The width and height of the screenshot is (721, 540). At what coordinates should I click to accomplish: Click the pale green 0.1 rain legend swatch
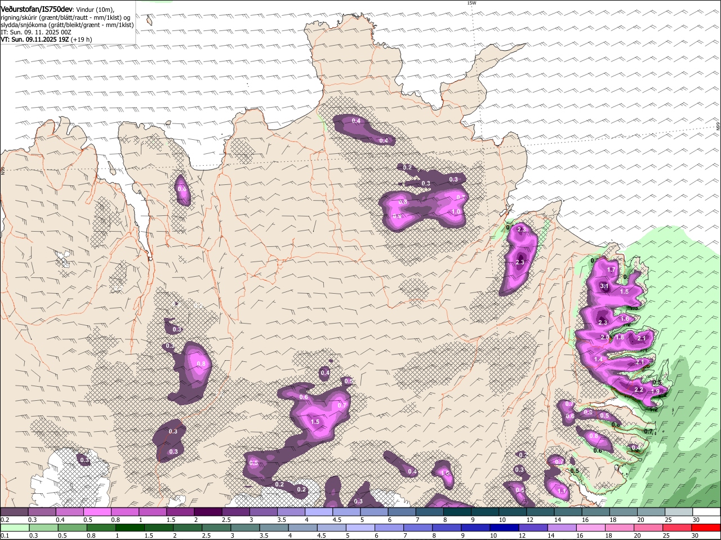pyautogui.click(x=15, y=528)
